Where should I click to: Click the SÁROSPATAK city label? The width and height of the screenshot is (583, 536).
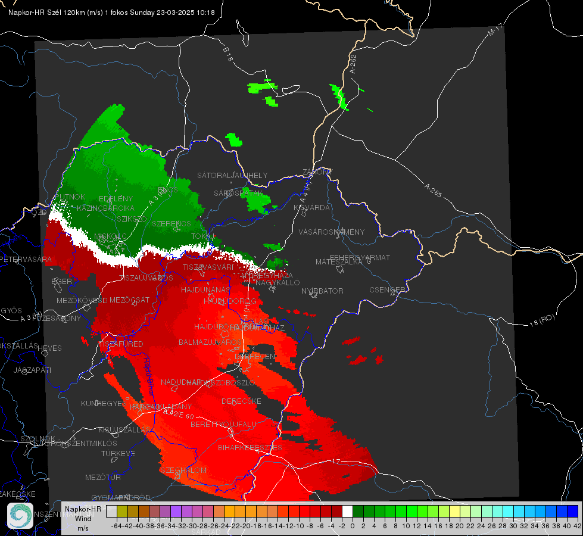pyautogui.click(x=238, y=194)
